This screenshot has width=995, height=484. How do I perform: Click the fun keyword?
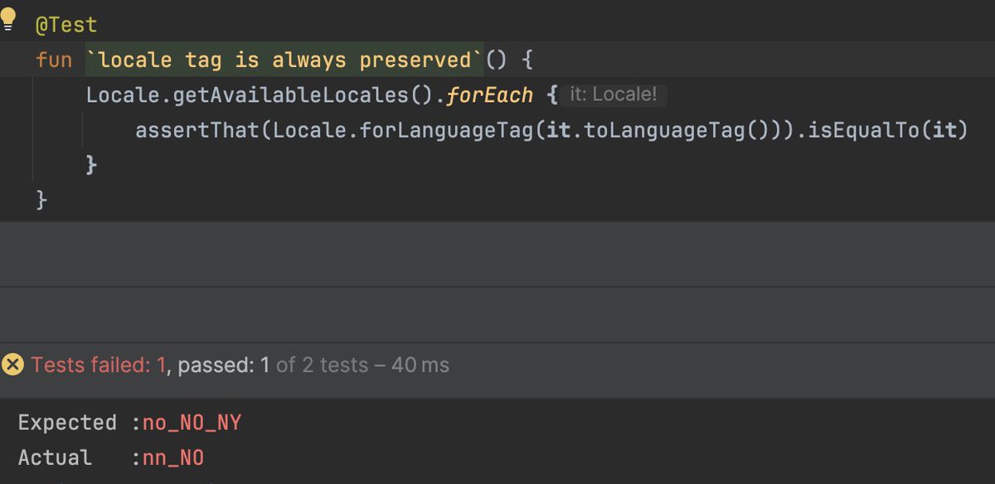tap(51, 59)
